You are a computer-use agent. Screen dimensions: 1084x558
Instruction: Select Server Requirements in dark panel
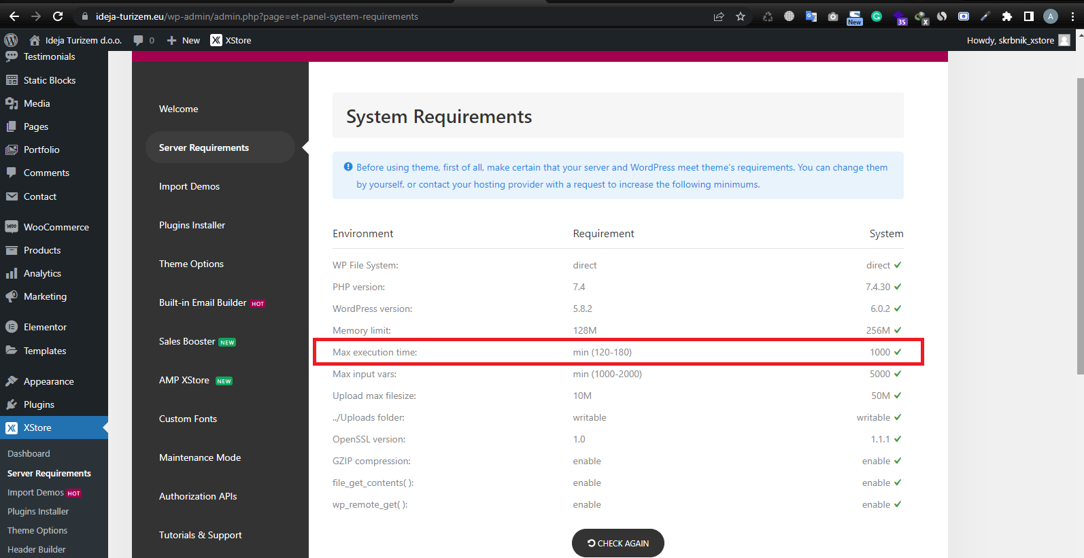(220, 147)
